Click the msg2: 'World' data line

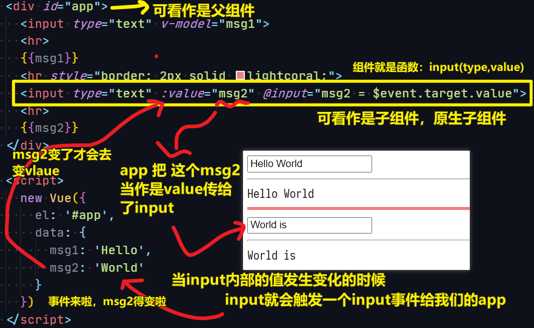coord(97,267)
